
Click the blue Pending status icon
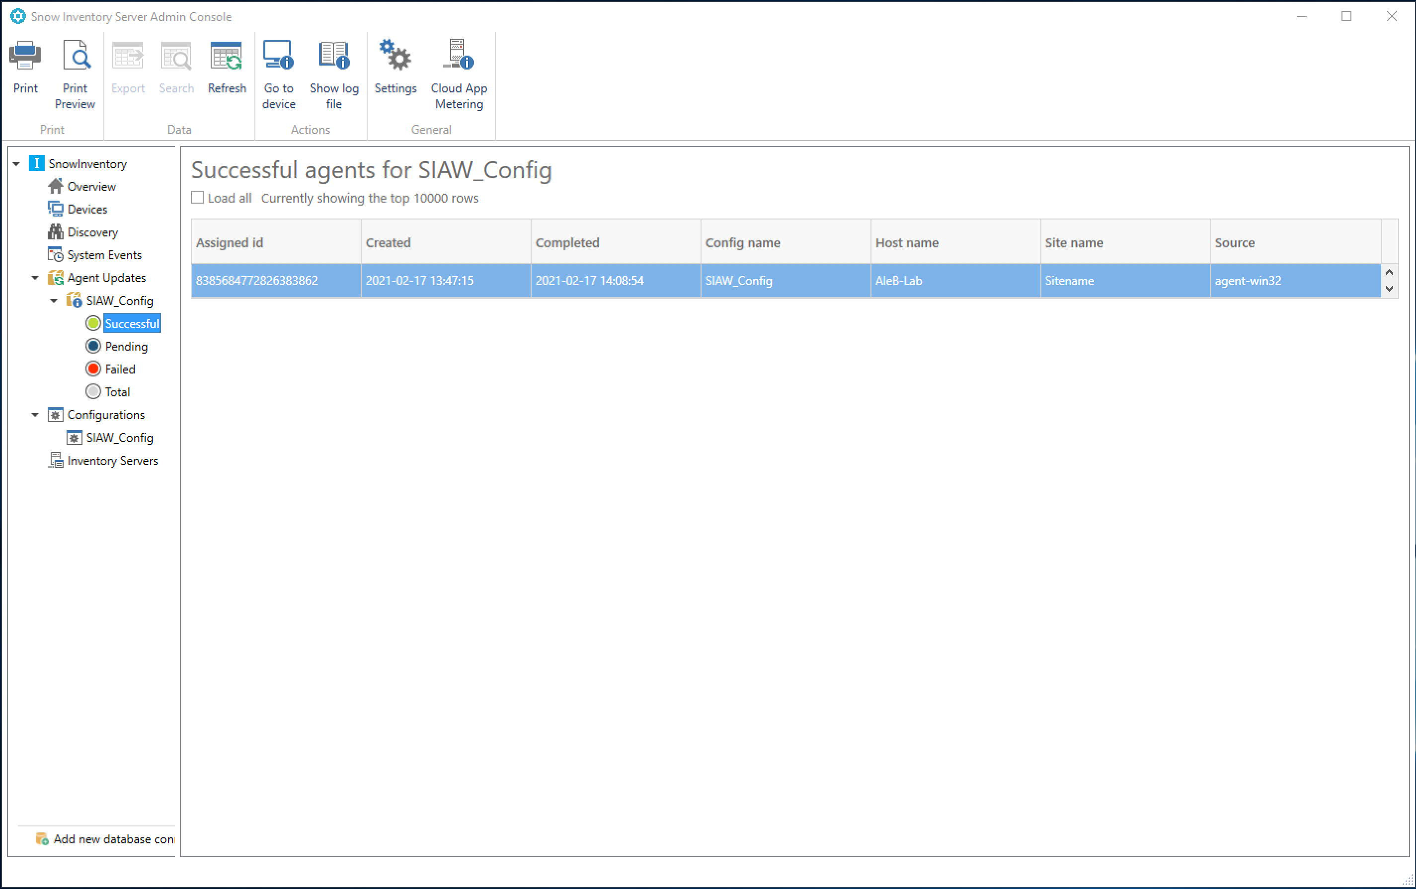coord(93,346)
